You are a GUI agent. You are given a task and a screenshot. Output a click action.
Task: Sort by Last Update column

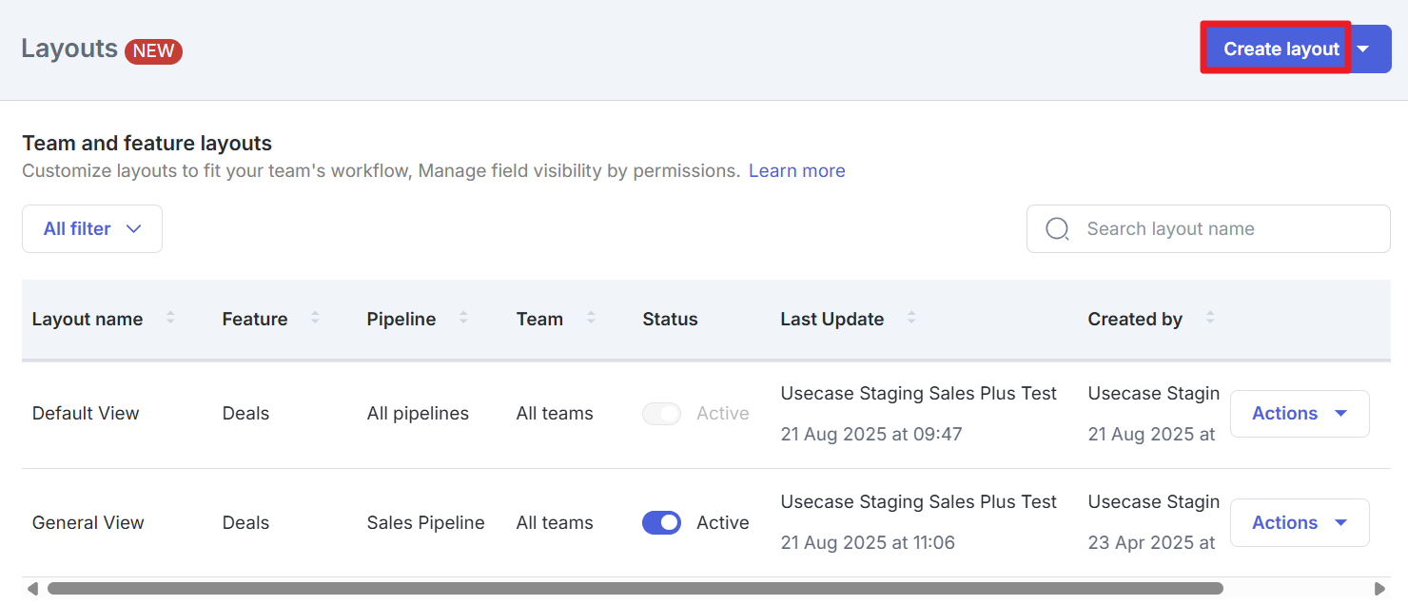[x=911, y=319]
